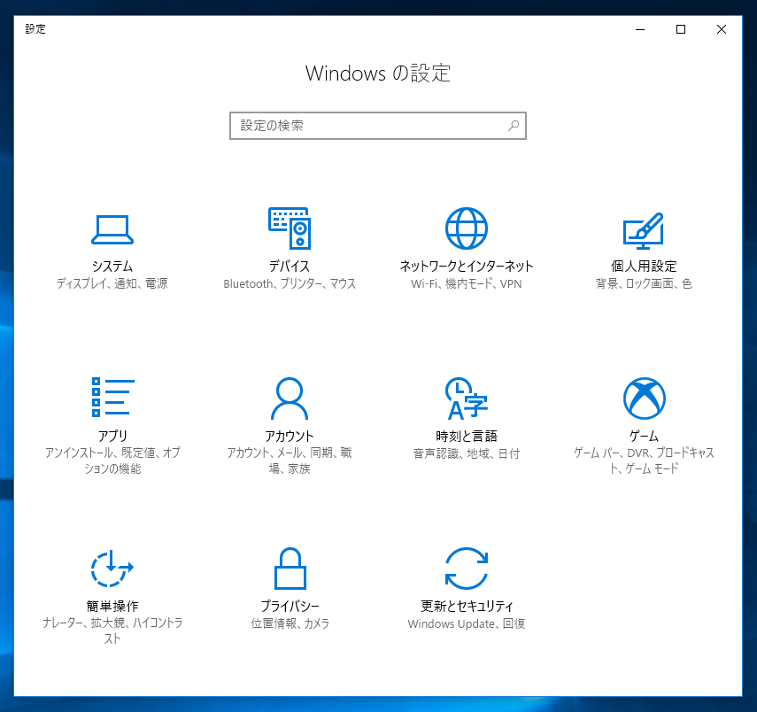
Task: Click the Wi-Fi、機内モード、VPN description
Action: pos(467,283)
